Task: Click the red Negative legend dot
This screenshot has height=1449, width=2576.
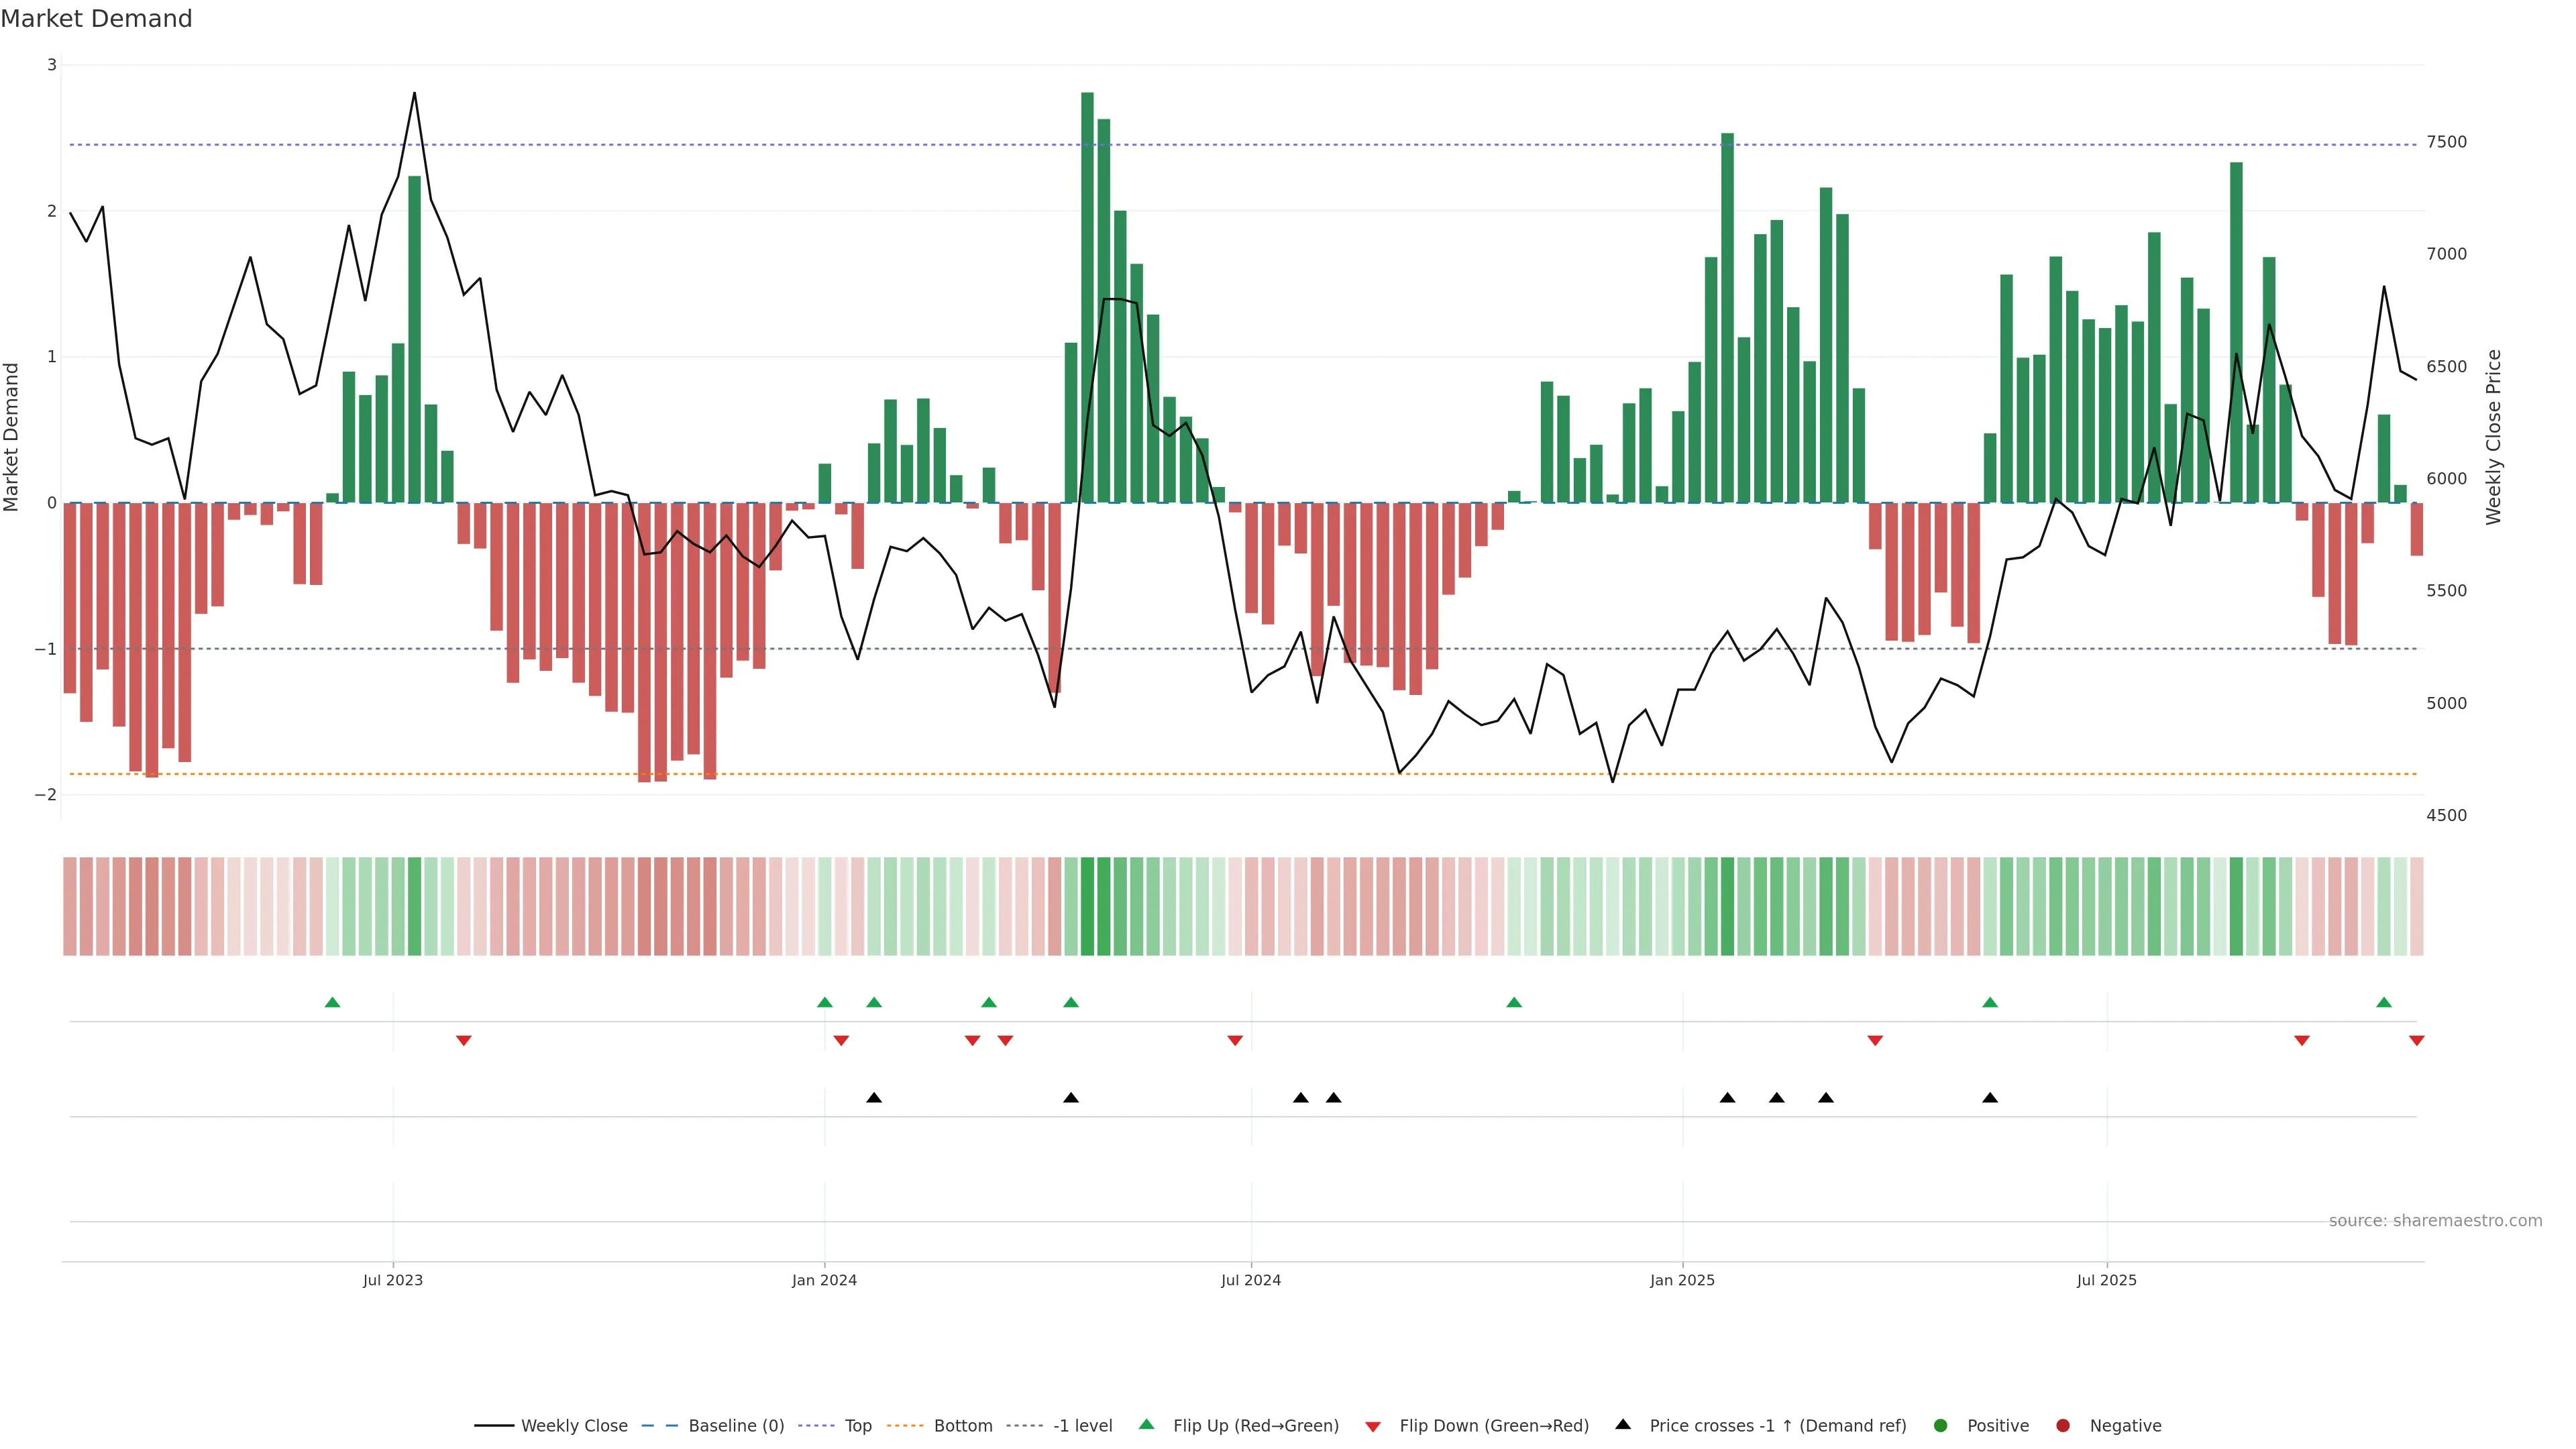Action: (x=2063, y=1425)
